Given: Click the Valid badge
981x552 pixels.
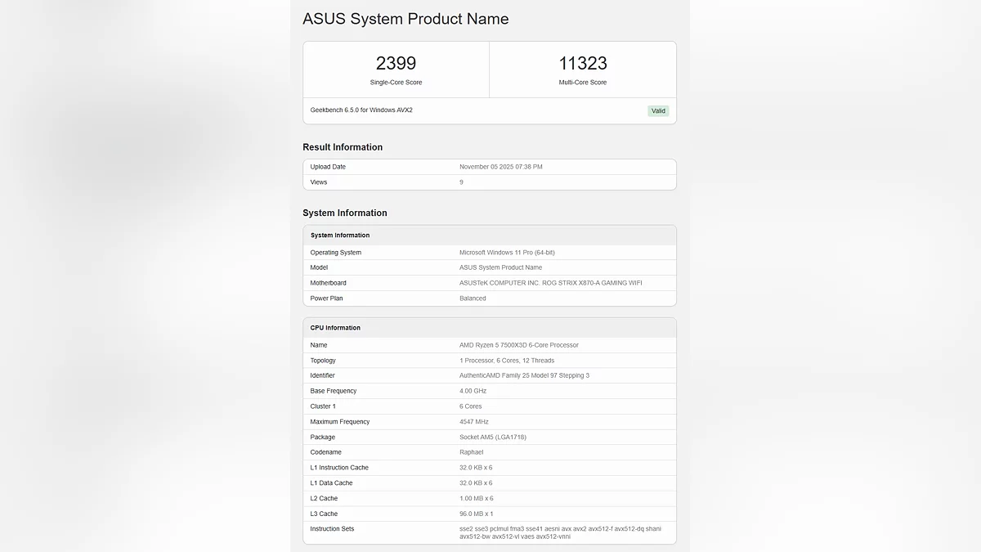Looking at the screenshot, I should point(658,111).
